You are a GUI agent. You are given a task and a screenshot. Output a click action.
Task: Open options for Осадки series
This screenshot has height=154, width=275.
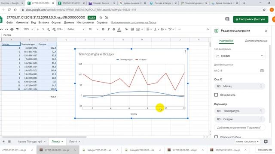261,119
